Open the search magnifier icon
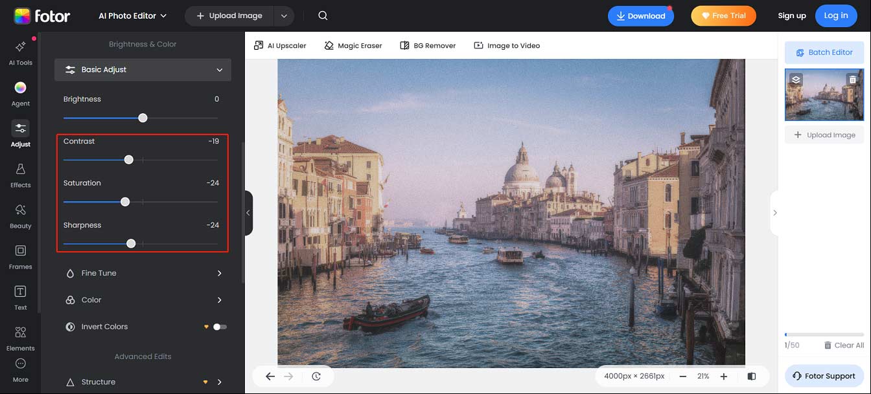Screen dimensions: 871x394 [x=323, y=16]
